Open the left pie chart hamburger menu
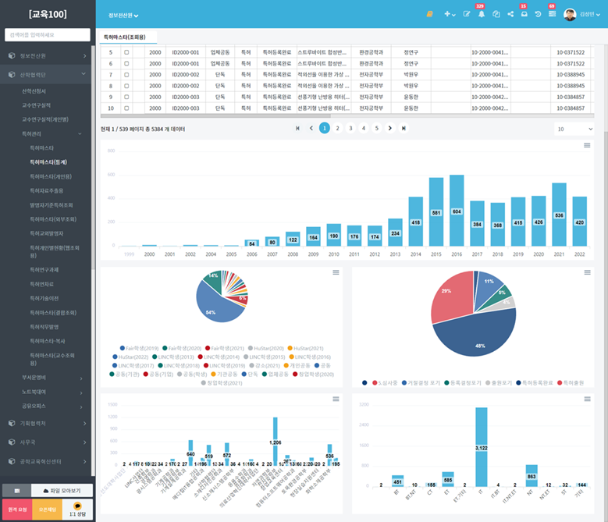This screenshot has width=608, height=522. 336,272
